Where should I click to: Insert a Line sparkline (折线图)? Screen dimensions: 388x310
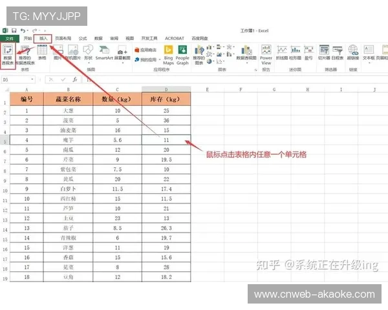(281, 52)
